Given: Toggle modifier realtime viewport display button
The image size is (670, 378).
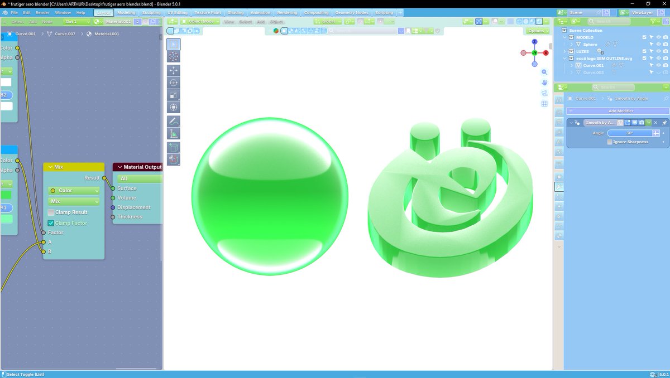Looking at the screenshot, I should click(x=635, y=122).
